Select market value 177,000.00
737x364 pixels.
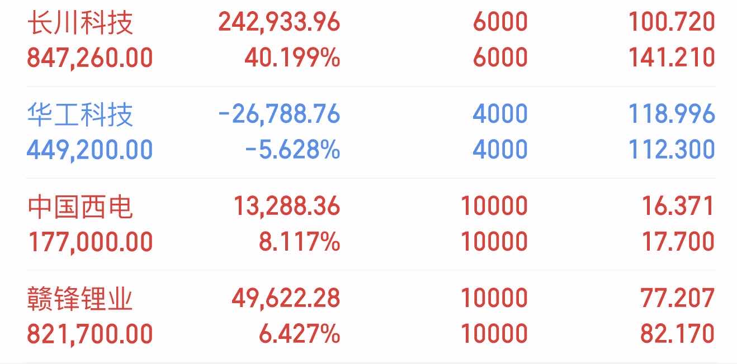(x=90, y=242)
